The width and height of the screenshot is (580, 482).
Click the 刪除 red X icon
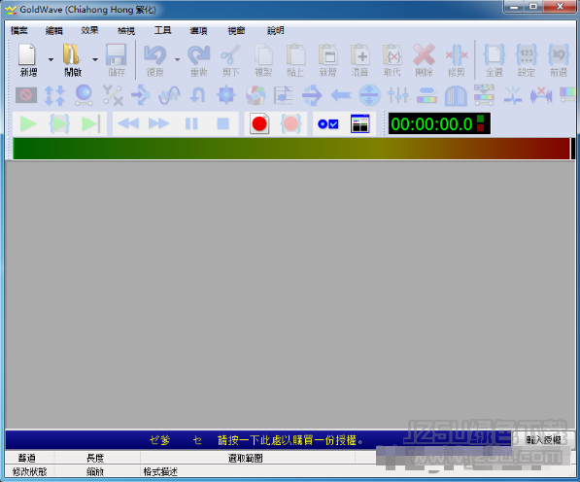pos(424,54)
